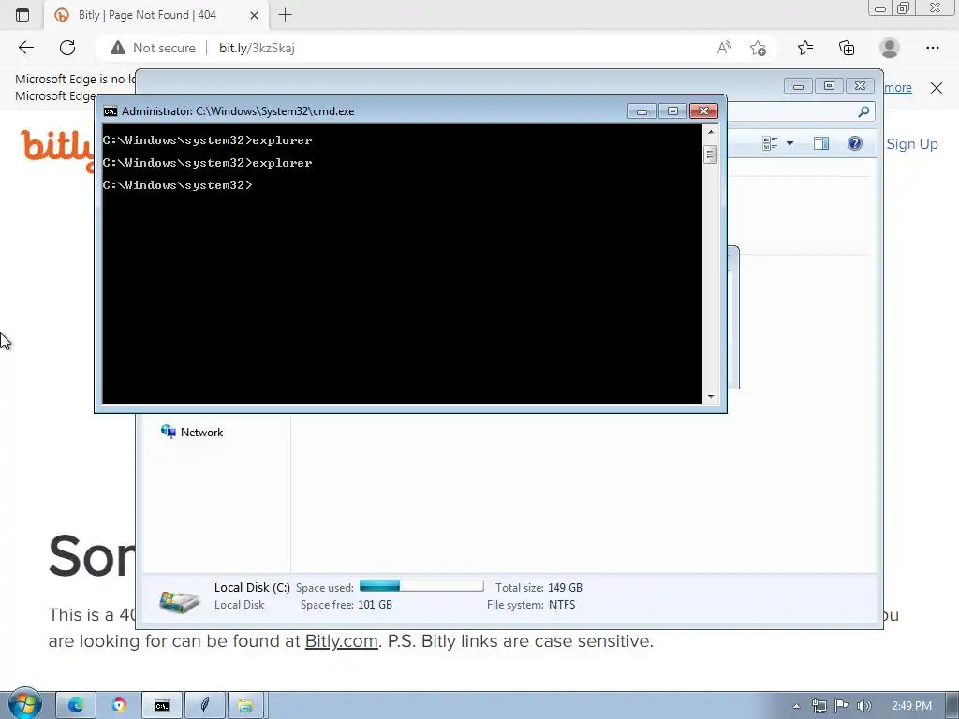The image size is (959, 719).
Task: Toggle the Explorer preview pane
Action: [x=820, y=143]
